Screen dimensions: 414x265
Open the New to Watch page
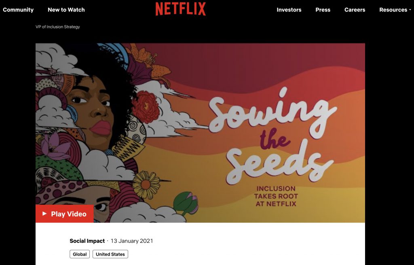[x=66, y=10]
